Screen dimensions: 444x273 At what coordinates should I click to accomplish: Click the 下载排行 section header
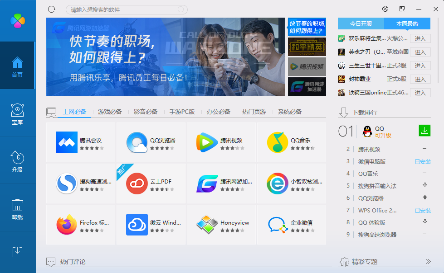[x=365, y=113]
